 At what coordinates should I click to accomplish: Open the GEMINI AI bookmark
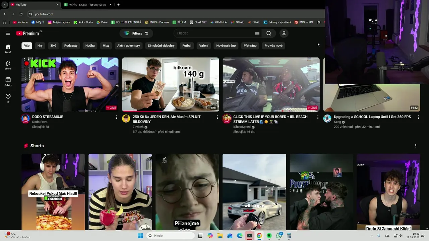pyautogui.click(x=219, y=22)
